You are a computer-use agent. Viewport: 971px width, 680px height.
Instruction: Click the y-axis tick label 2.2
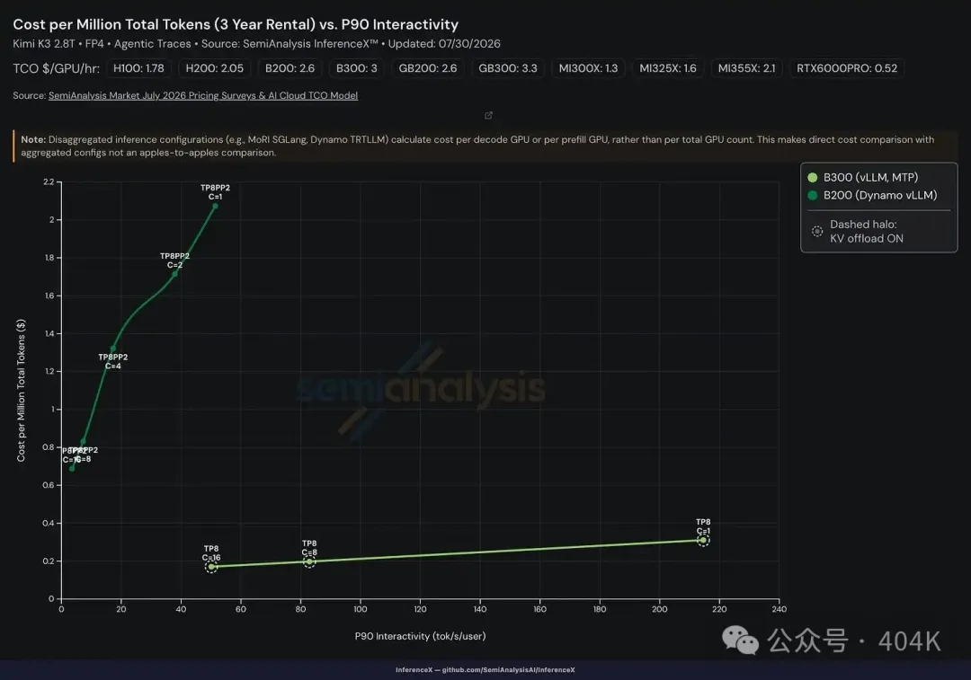point(49,182)
